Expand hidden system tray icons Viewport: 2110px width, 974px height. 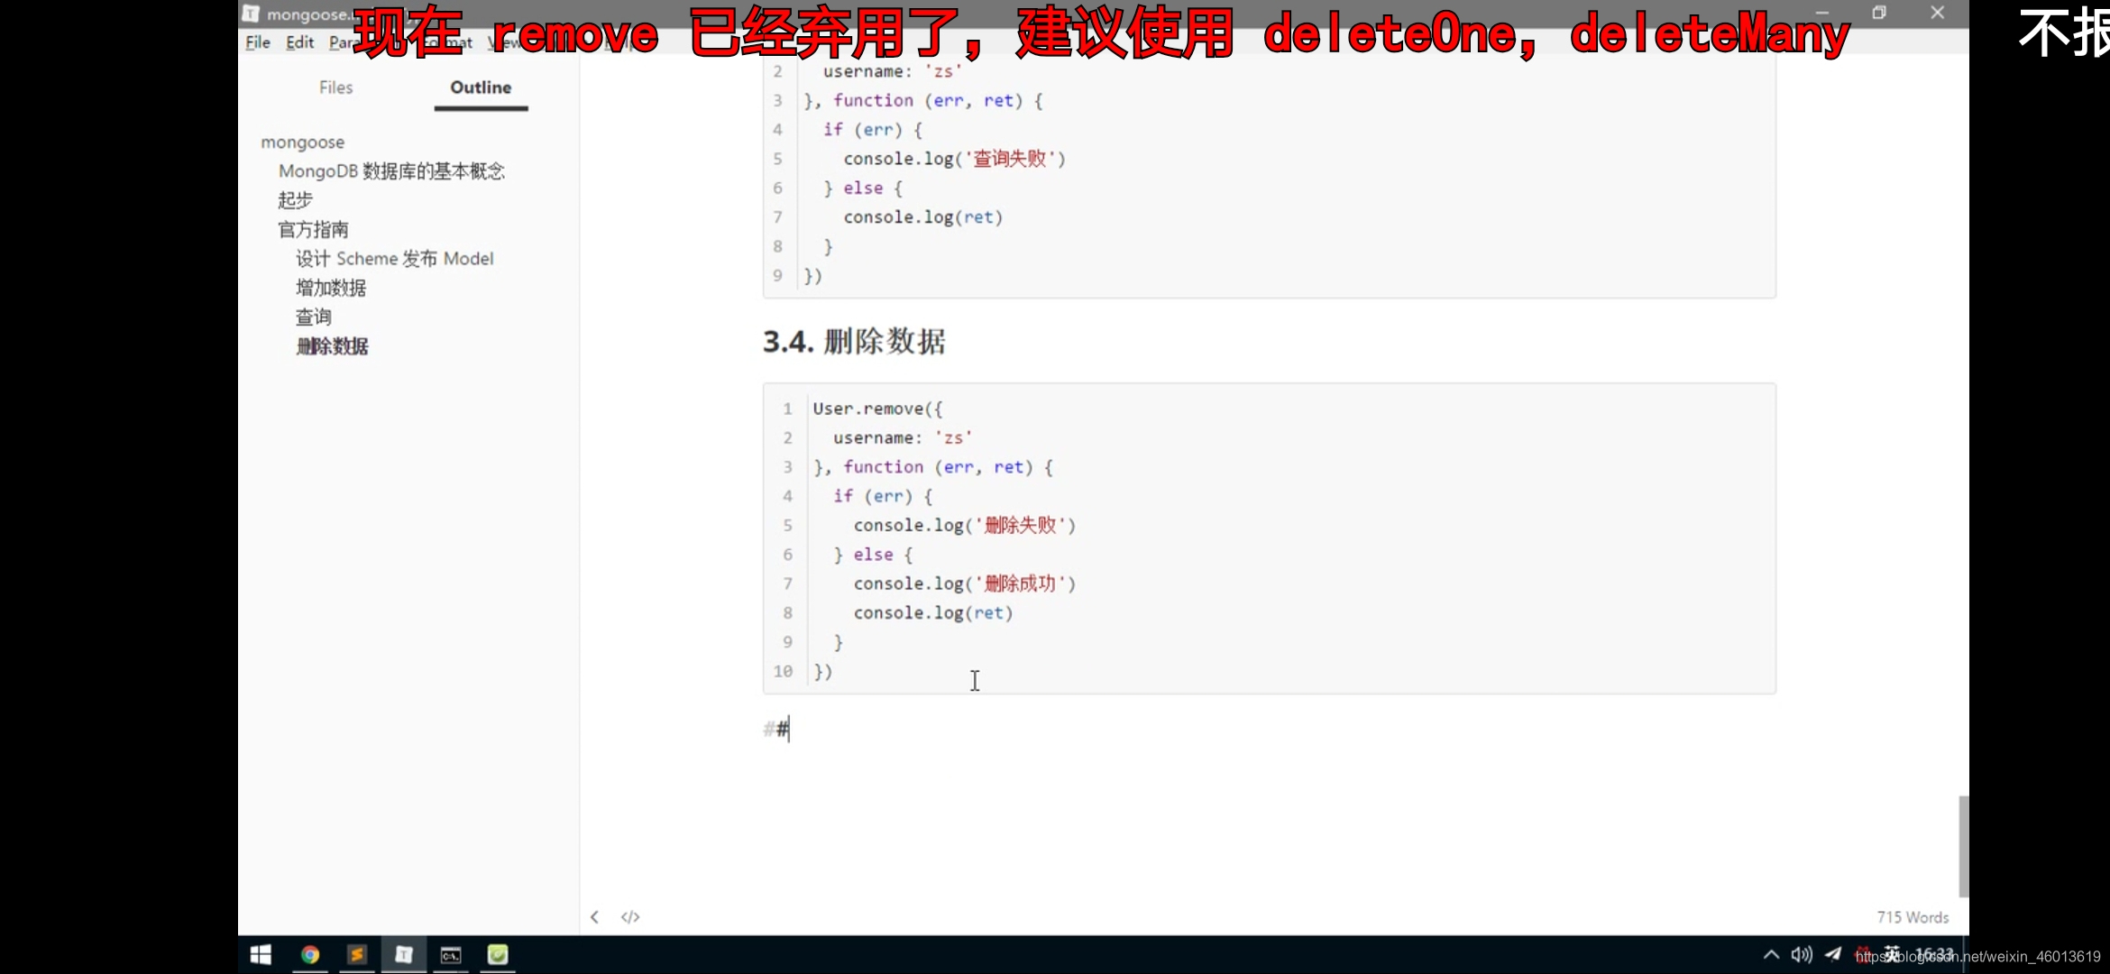1771,954
